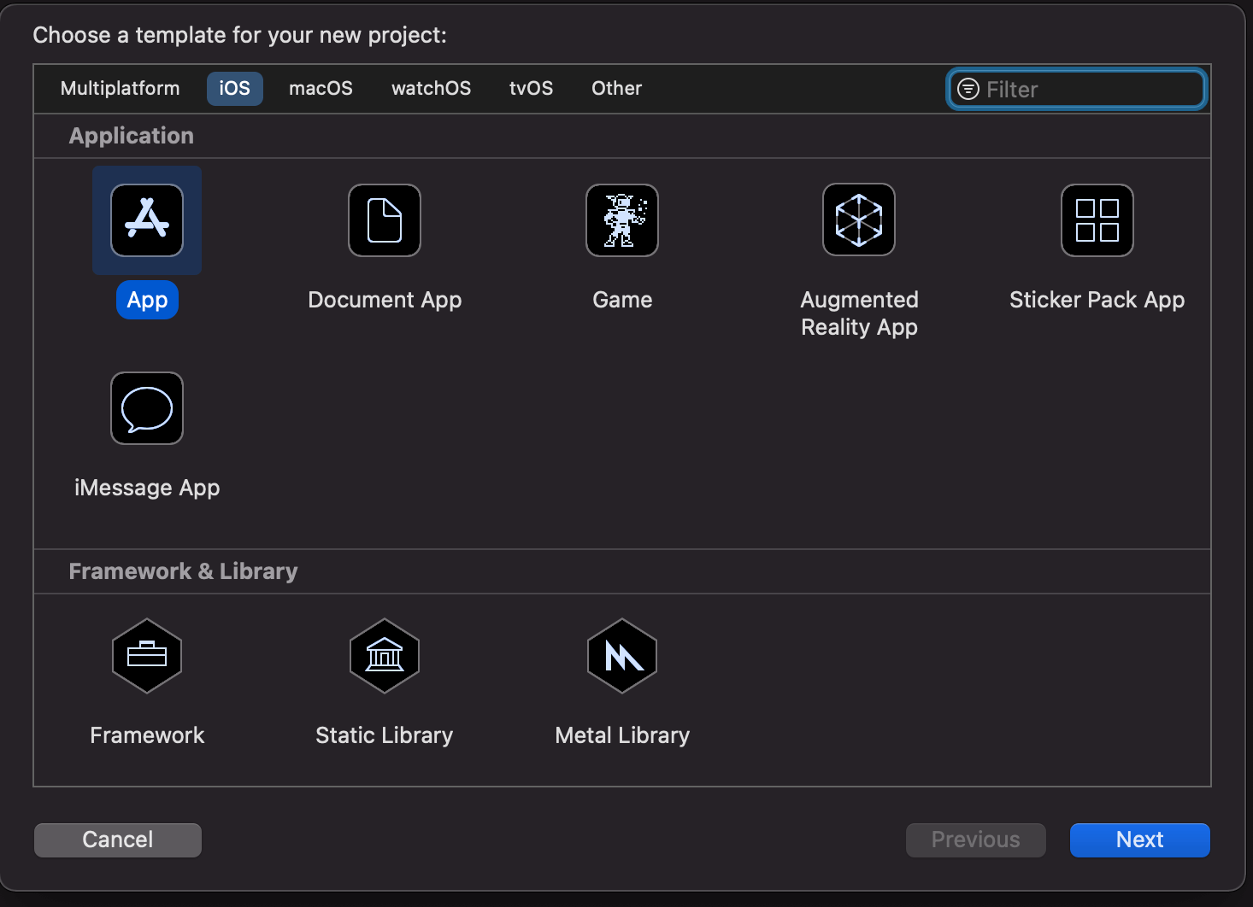The width and height of the screenshot is (1253, 907).
Task: Select the Augmented Reality App template
Action: (858, 220)
